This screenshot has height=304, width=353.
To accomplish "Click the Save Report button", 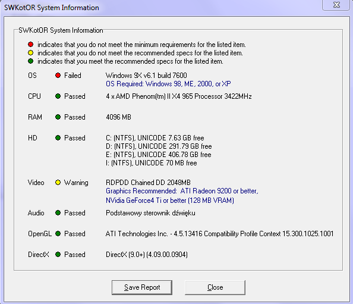I will tap(142, 287).
